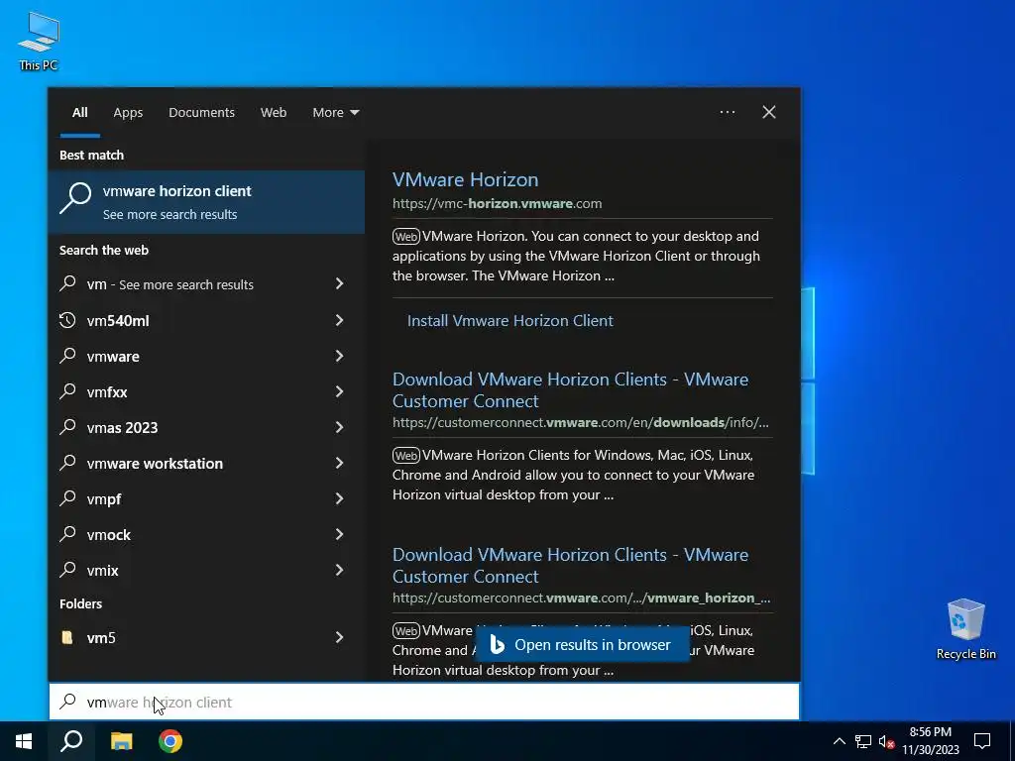1015x761 pixels.
Task: Open the network status tray icon
Action: (863, 741)
